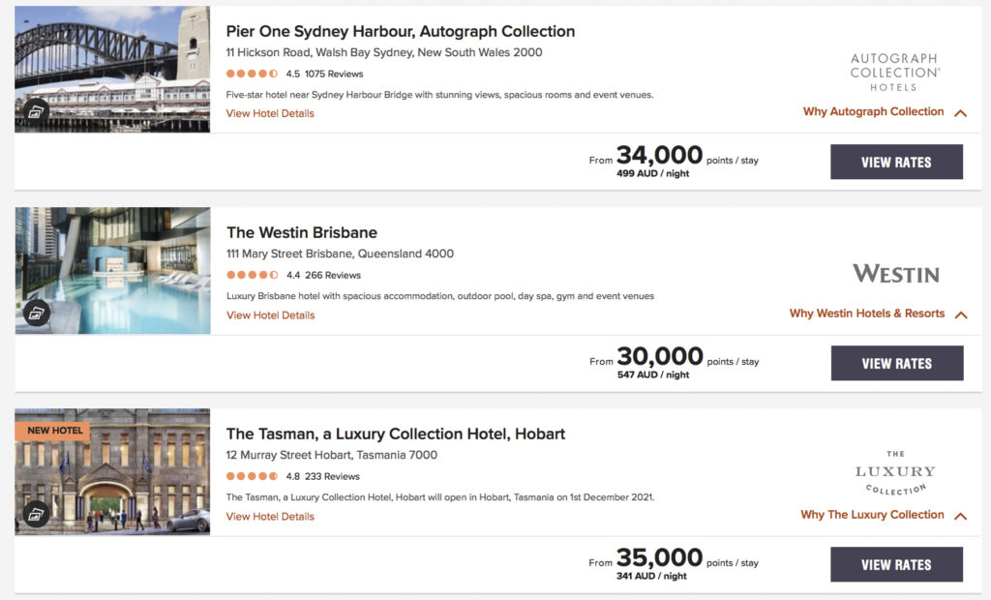The height and width of the screenshot is (600, 991).
Task: View rates for The Tasman Hobart
Action: [895, 564]
